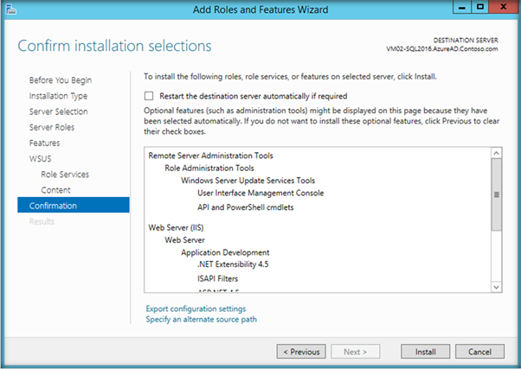Enable automatic restart of destination server checkbox

(149, 96)
